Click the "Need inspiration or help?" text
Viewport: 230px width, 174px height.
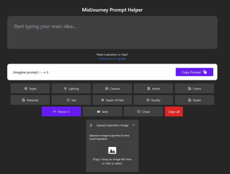[112, 54]
